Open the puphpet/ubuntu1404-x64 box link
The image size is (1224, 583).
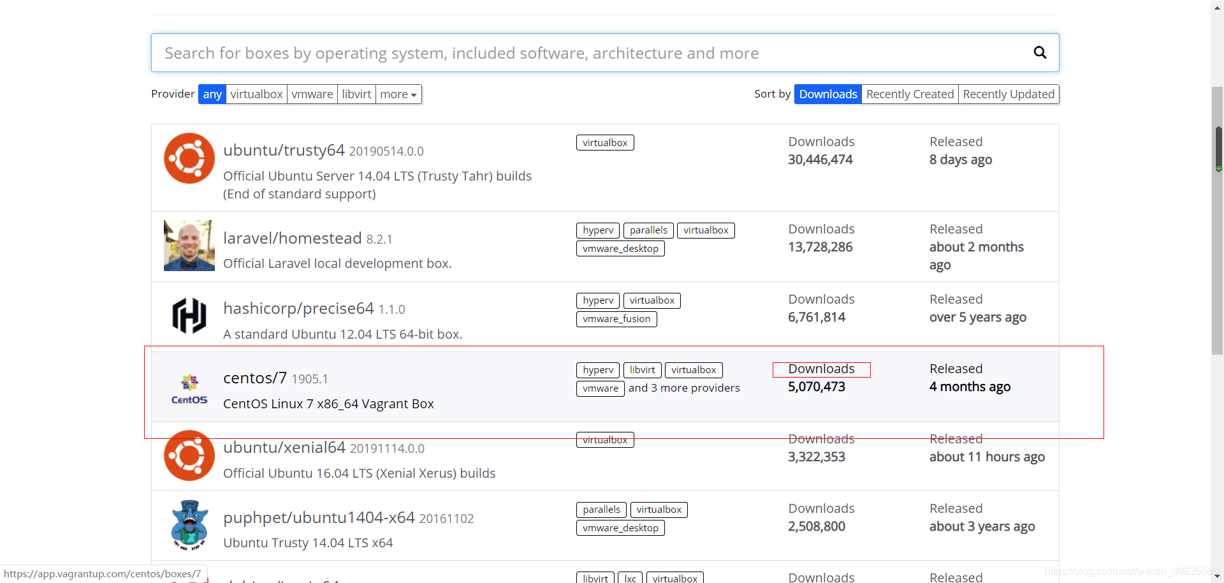(x=319, y=517)
